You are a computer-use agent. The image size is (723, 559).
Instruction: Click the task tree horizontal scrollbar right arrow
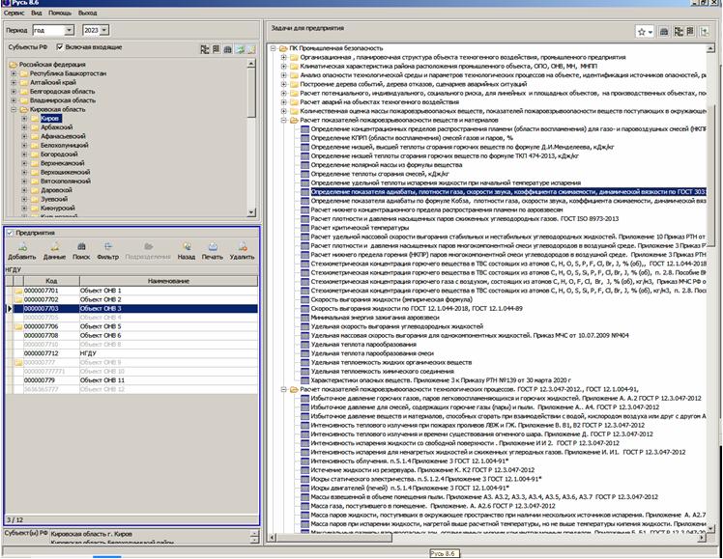click(x=702, y=538)
